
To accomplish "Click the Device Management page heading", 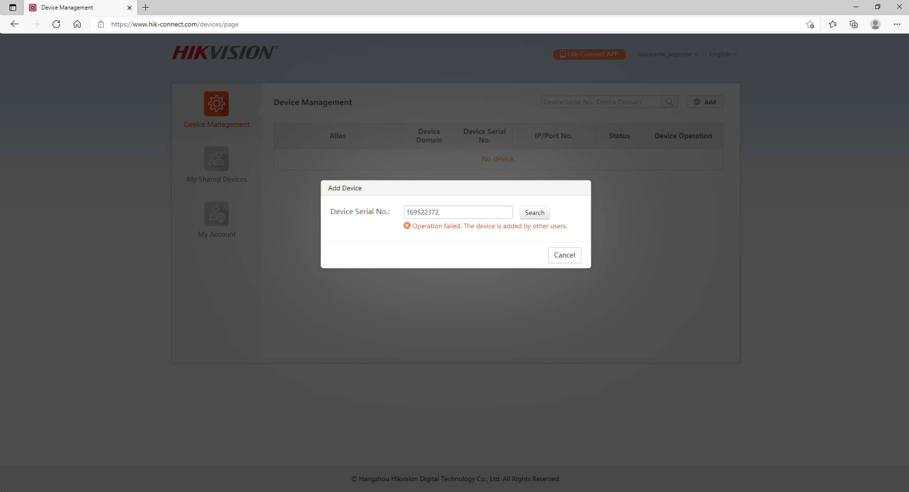I will click(x=312, y=102).
